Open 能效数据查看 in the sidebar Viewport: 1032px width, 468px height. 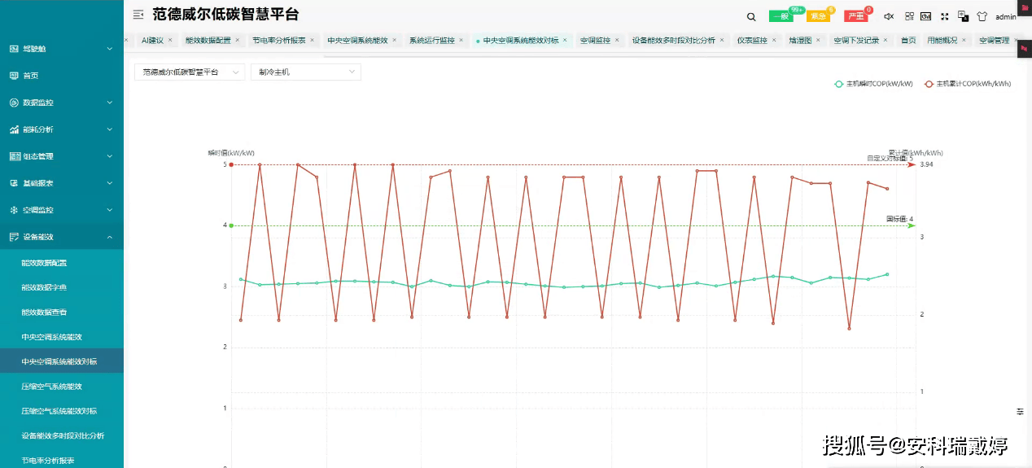point(62,312)
